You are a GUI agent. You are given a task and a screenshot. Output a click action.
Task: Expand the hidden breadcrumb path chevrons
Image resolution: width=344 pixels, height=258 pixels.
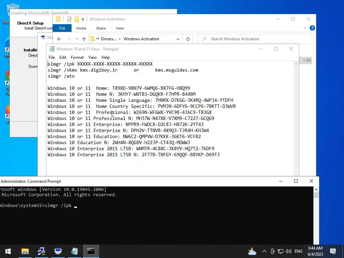(98, 39)
